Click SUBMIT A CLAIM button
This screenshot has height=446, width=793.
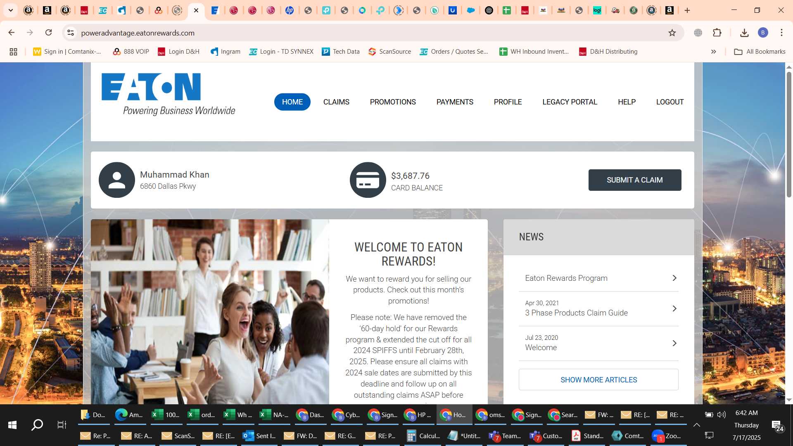click(635, 180)
